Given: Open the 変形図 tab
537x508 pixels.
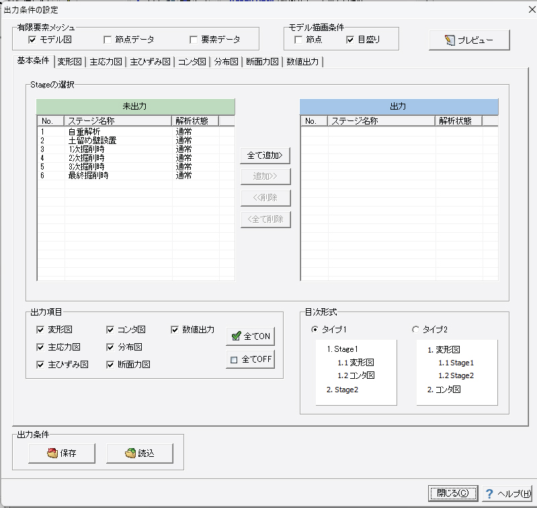Looking at the screenshot, I should coord(69,62).
